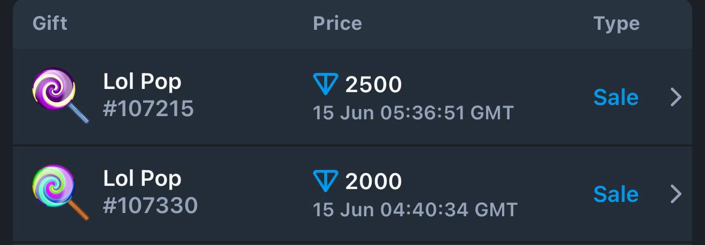Click the 2000 price value
Viewport: 705px width, 245px height.
(x=373, y=181)
